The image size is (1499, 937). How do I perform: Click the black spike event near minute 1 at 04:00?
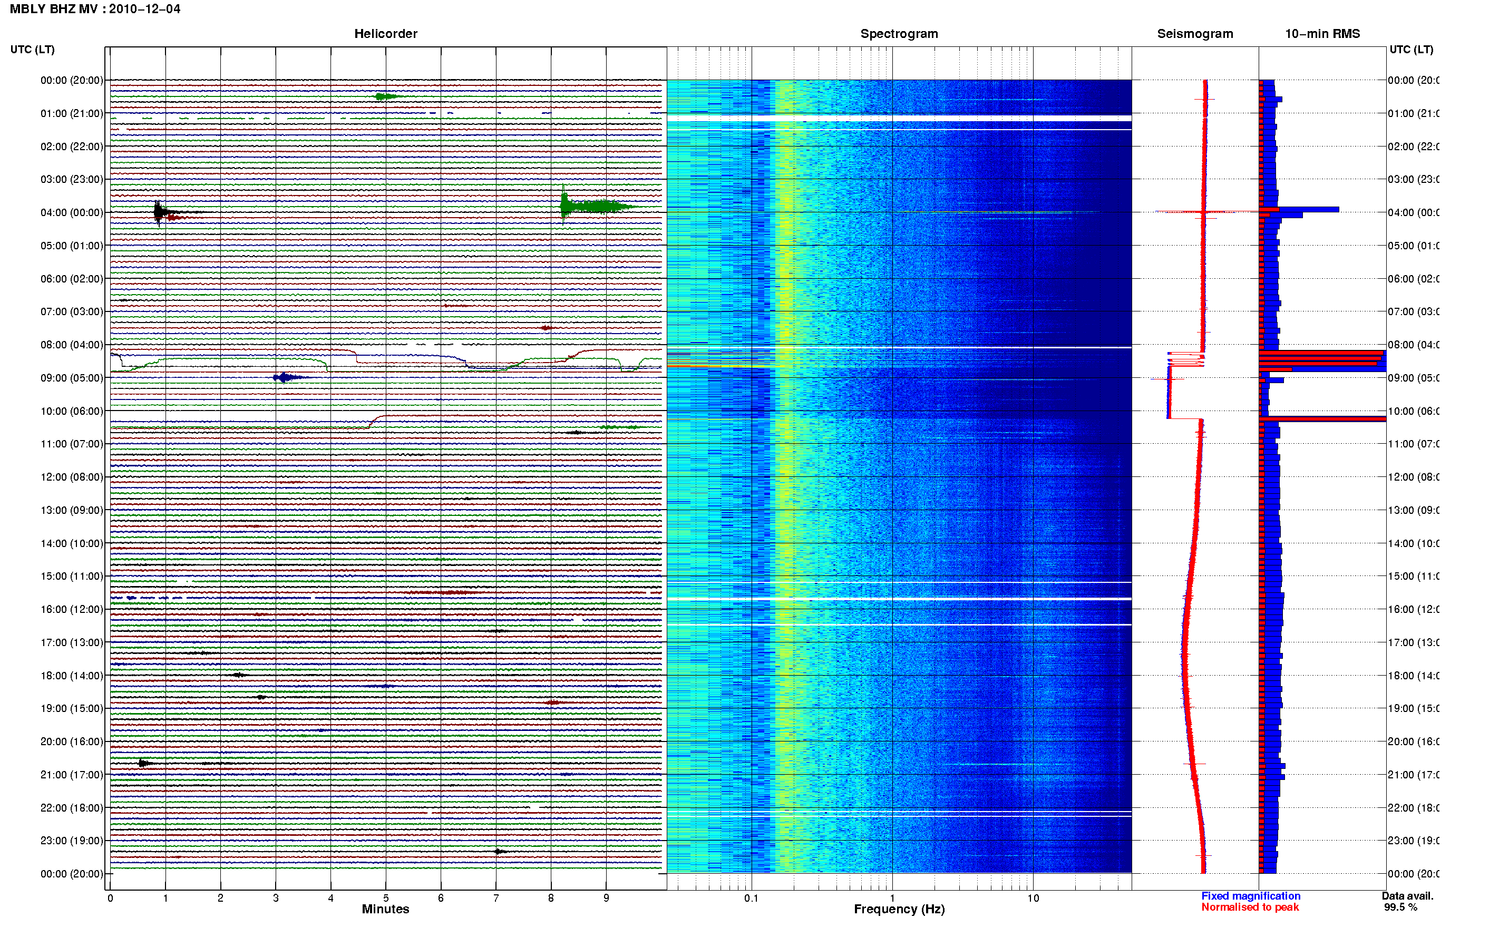tap(159, 212)
